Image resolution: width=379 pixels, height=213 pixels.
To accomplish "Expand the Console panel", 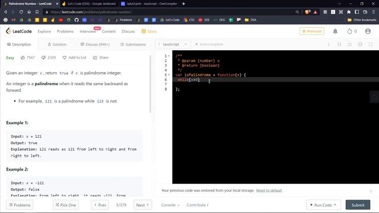I will [x=171, y=205].
